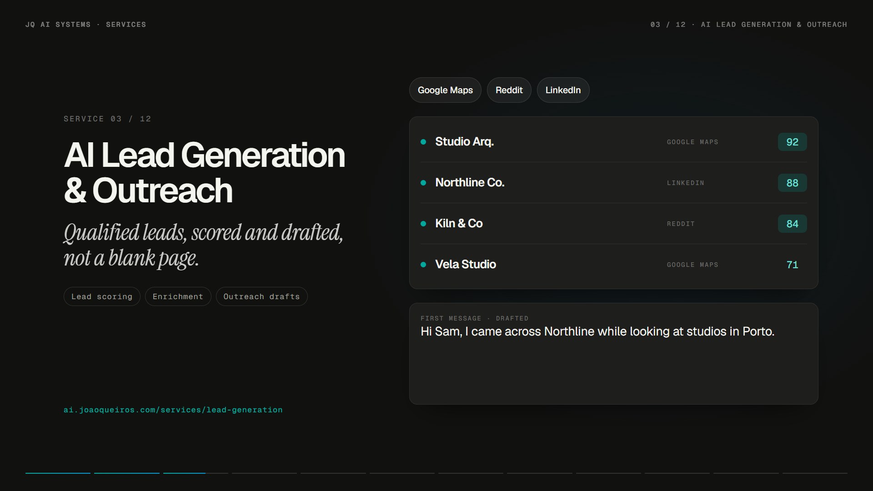Open the Kiln & Co lead row
873x491 pixels.
click(613, 224)
